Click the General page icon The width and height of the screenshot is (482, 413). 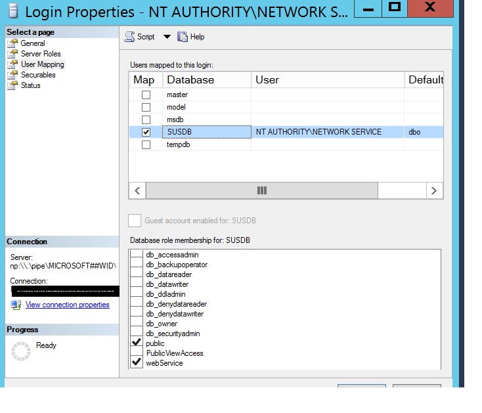point(12,43)
